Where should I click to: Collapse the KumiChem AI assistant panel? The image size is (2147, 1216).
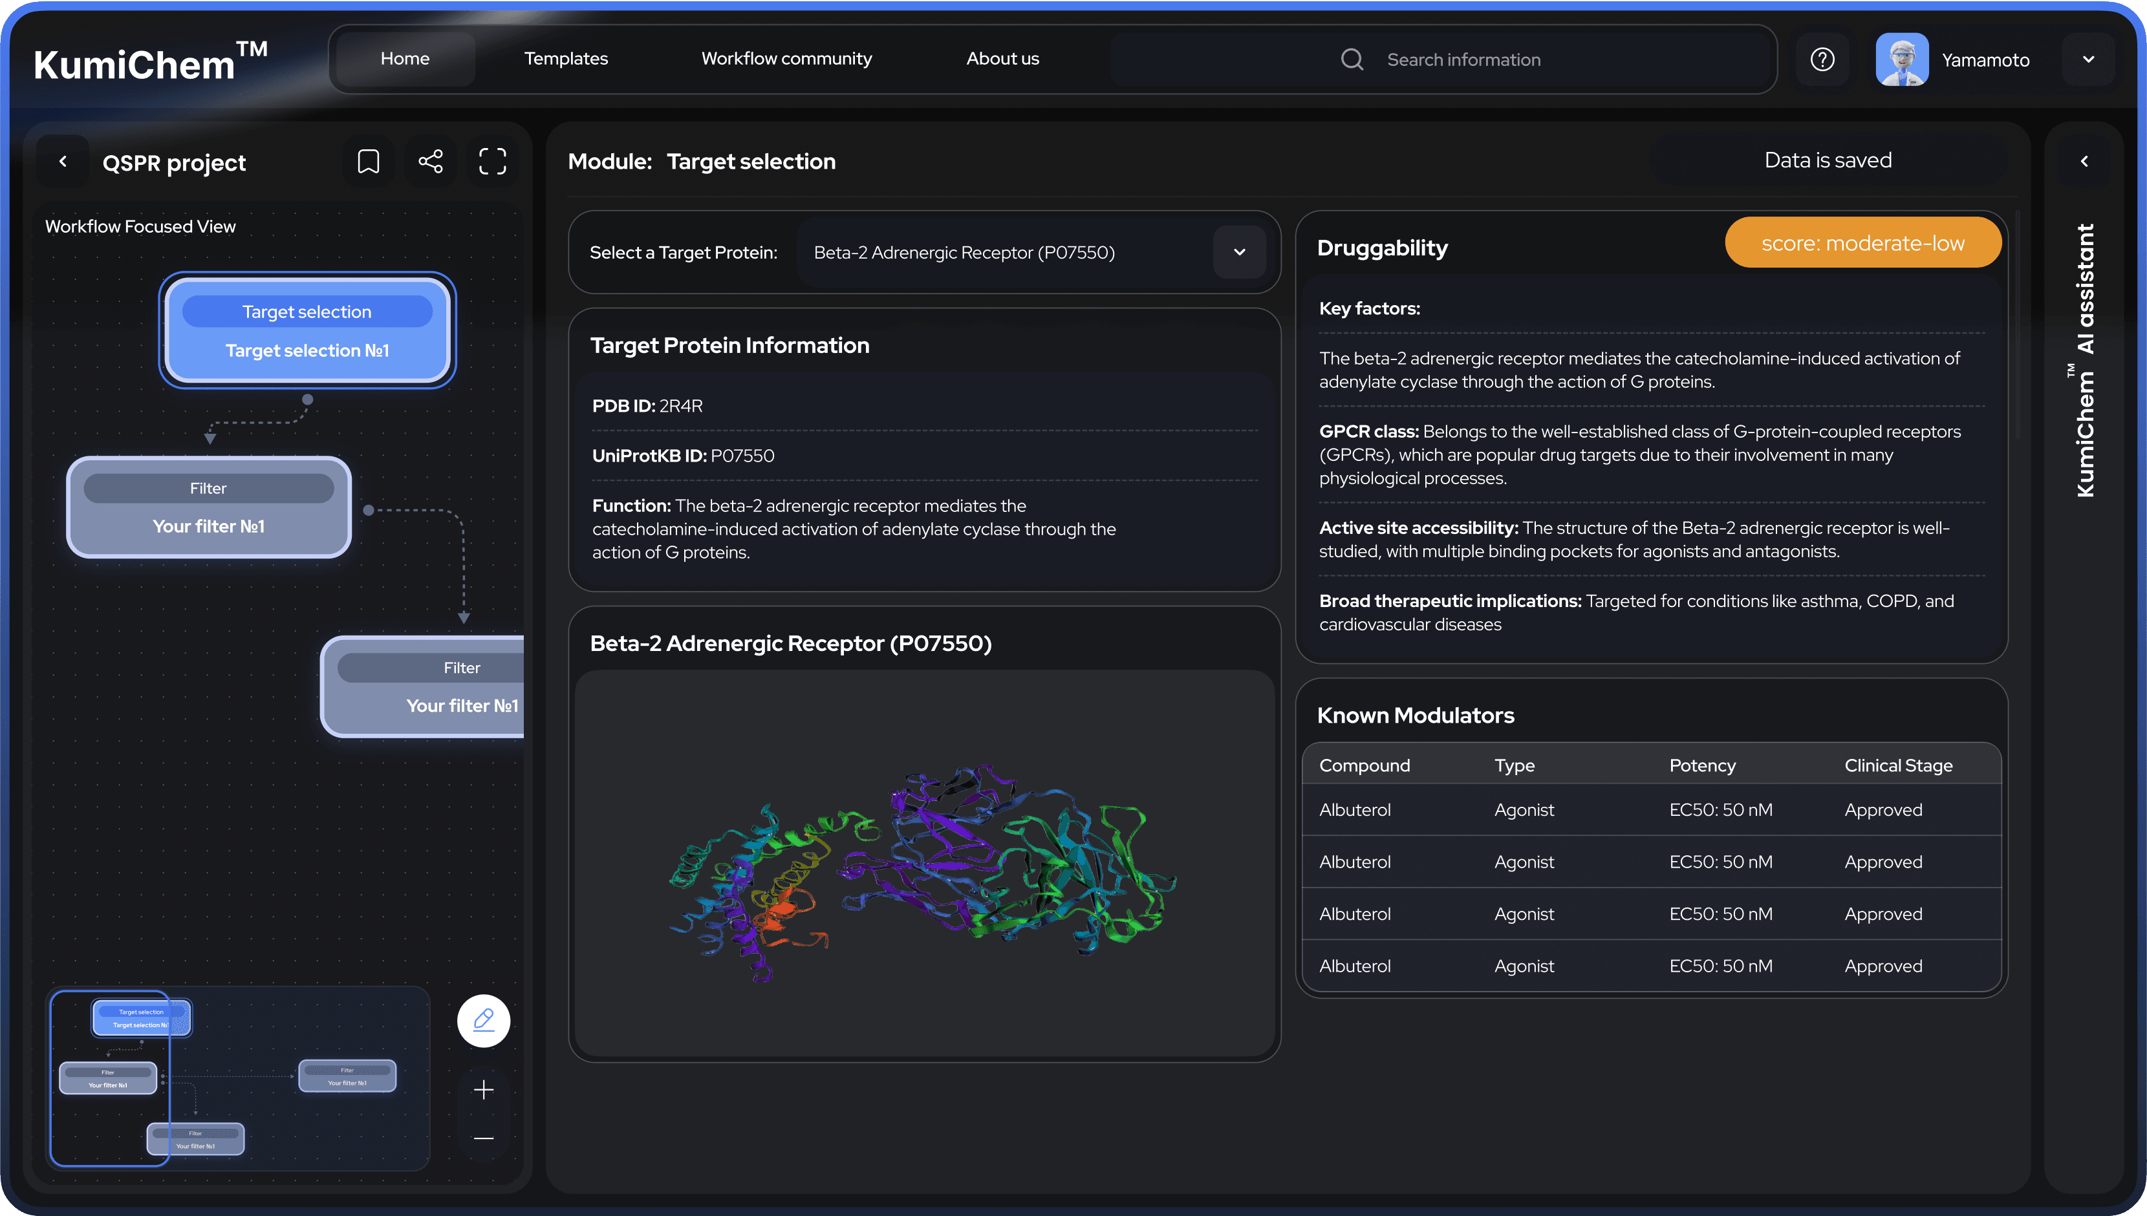pos(2084,160)
